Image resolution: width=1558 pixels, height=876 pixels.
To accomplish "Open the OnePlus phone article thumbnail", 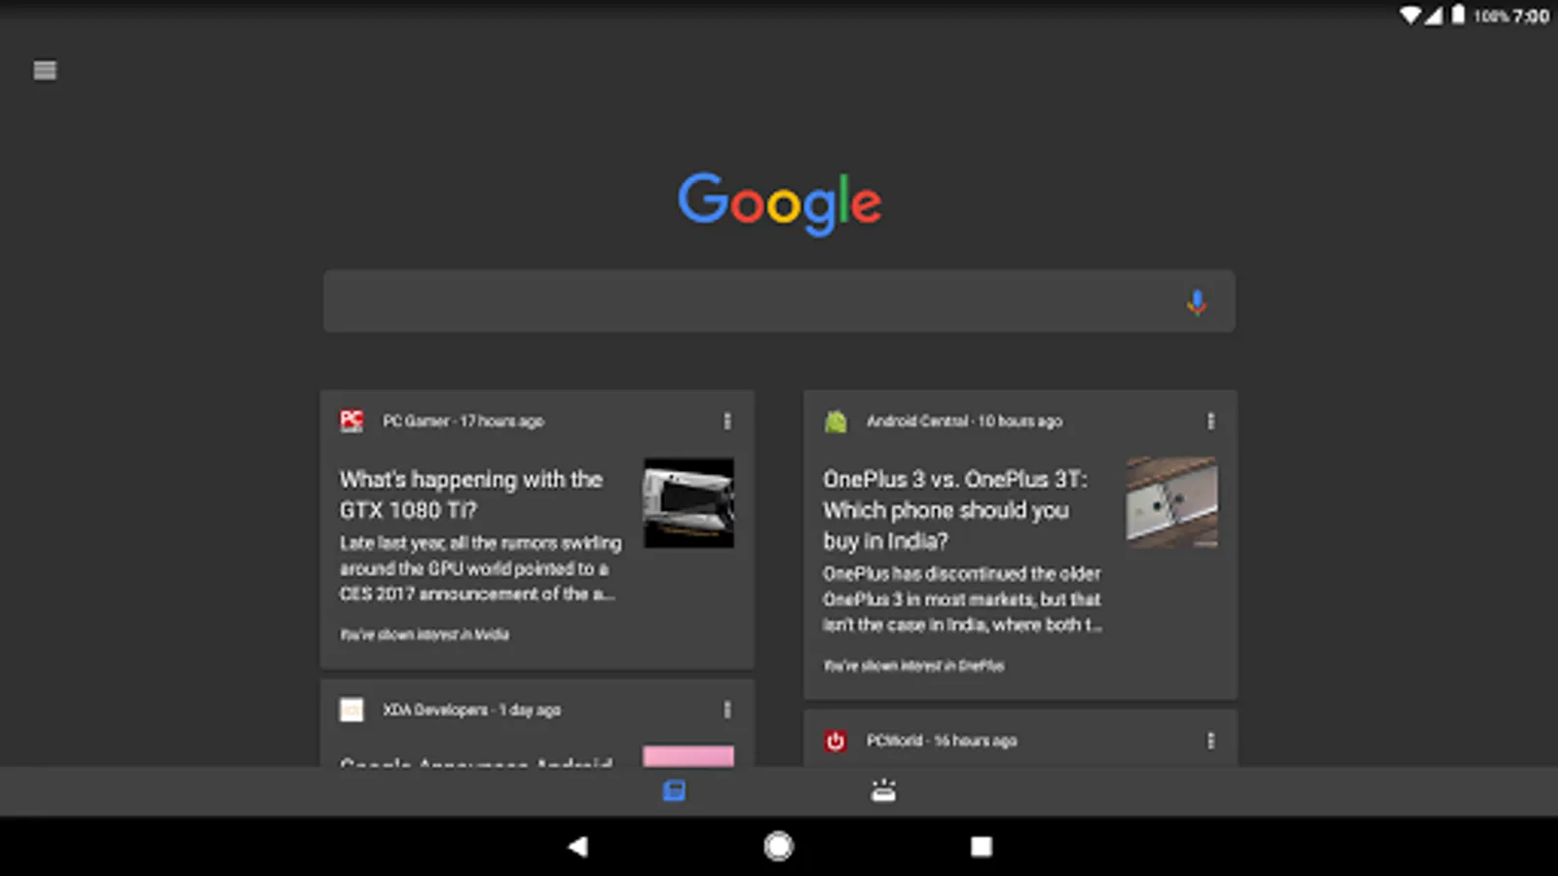I will [x=1172, y=503].
